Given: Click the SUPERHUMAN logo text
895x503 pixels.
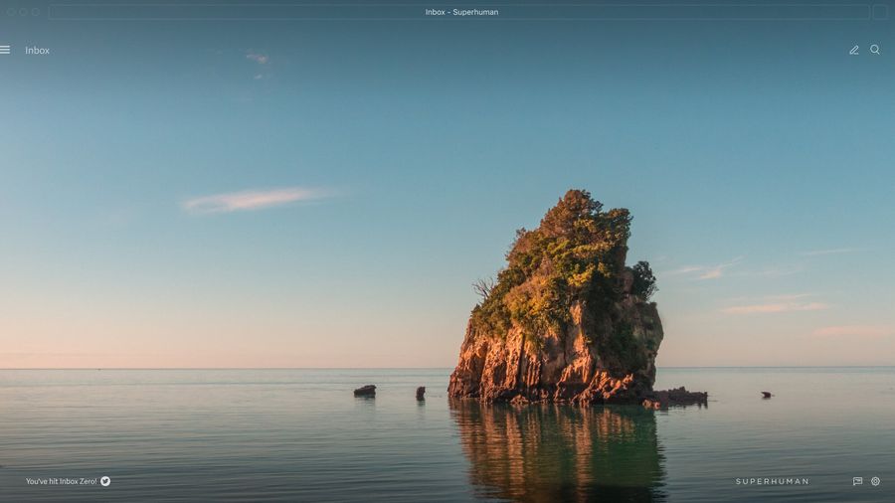Looking at the screenshot, I should click(x=773, y=481).
